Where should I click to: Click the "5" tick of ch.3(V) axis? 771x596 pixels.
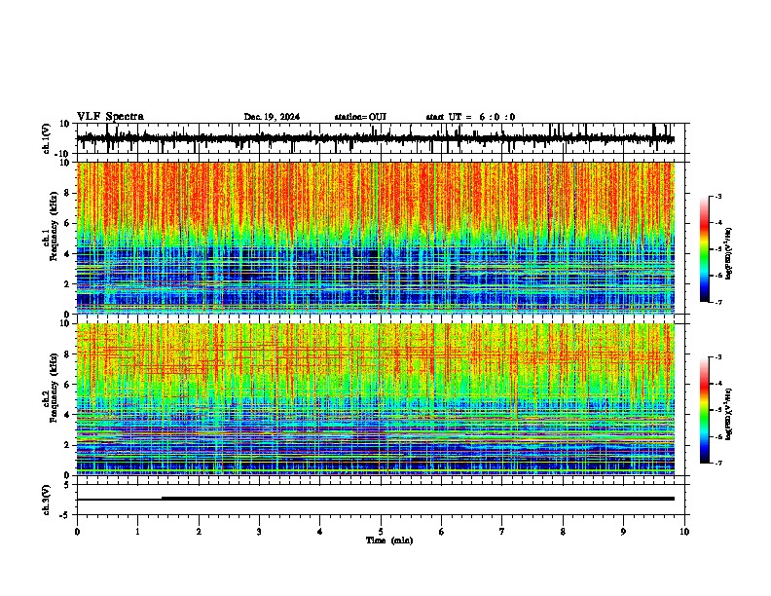pos(68,484)
